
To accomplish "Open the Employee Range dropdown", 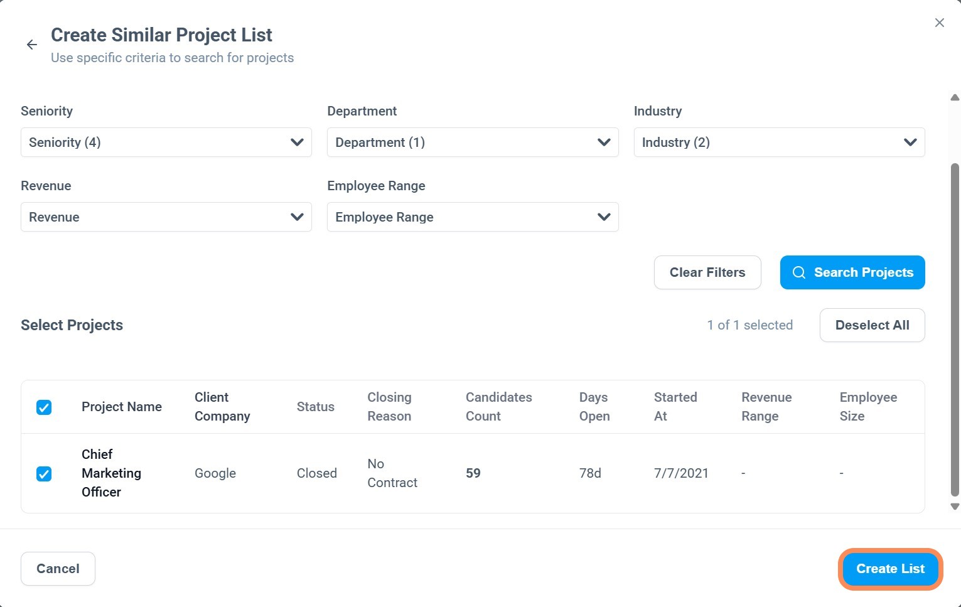I will click(473, 217).
